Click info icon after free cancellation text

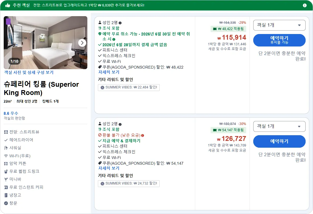[x=114, y=39]
